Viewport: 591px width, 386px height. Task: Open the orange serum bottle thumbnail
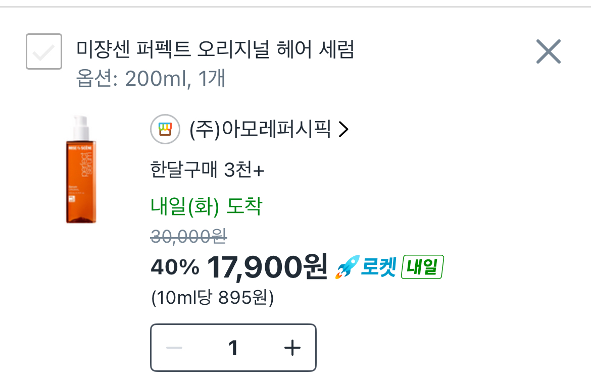pyautogui.click(x=81, y=170)
